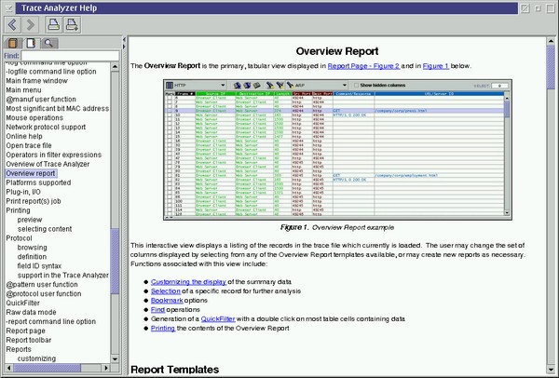Click the Overview Report example figure
The width and height of the screenshot is (559, 378).
pyautogui.click(x=337, y=150)
